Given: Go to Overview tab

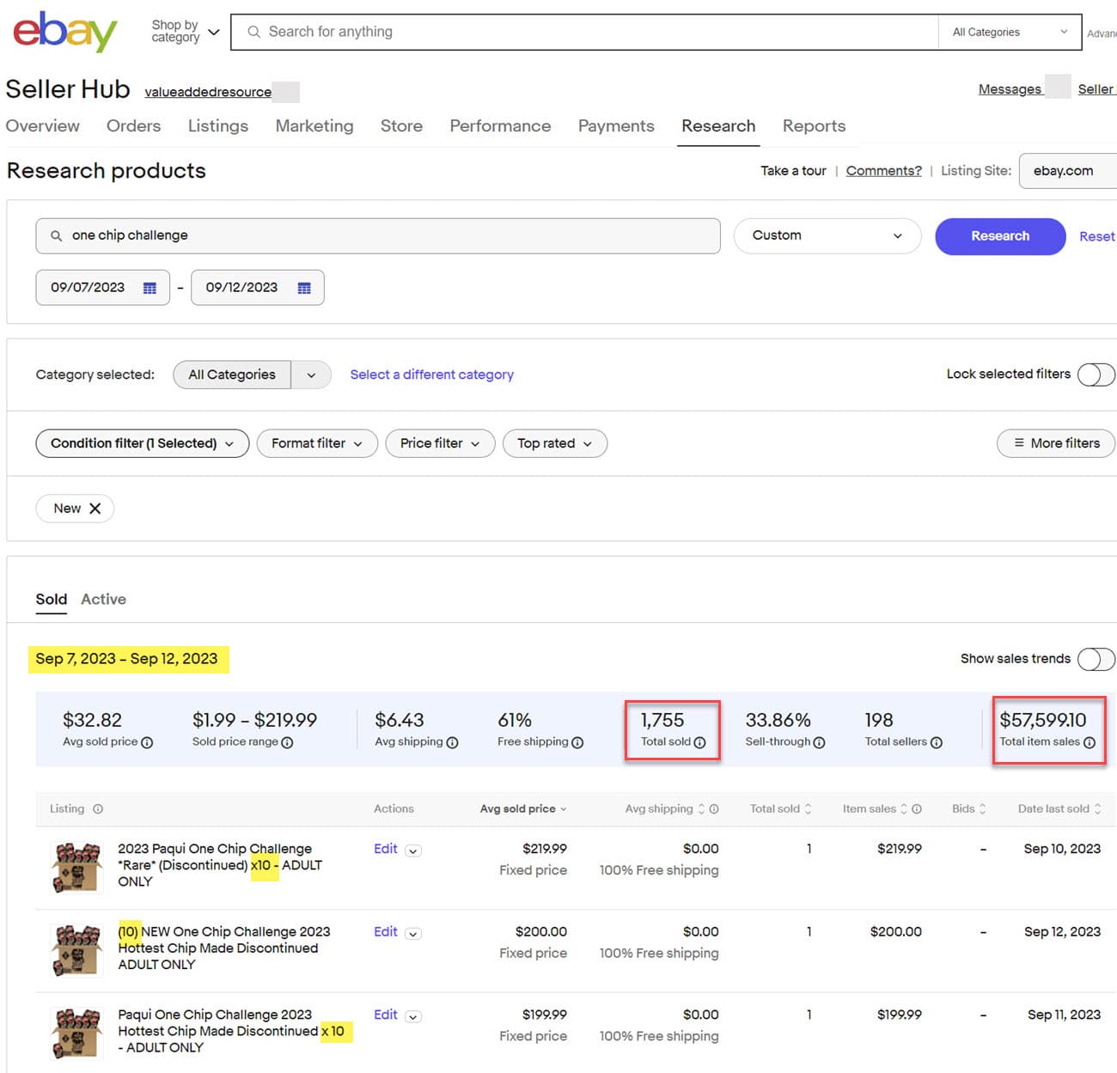Looking at the screenshot, I should point(42,125).
